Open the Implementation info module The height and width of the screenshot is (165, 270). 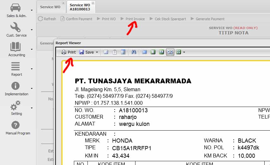(15, 86)
